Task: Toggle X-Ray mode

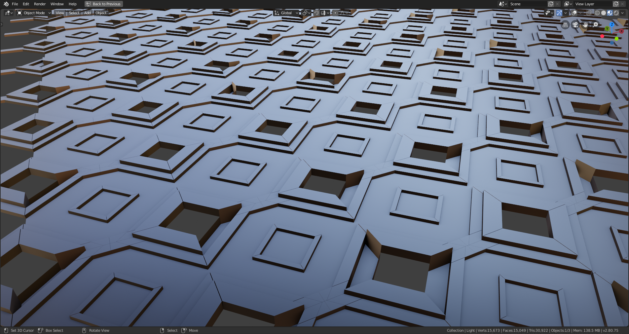Action: pos(589,13)
